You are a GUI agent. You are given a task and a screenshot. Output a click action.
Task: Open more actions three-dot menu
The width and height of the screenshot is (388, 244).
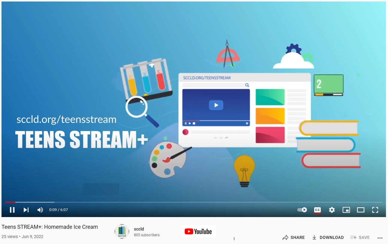pos(380,238)
